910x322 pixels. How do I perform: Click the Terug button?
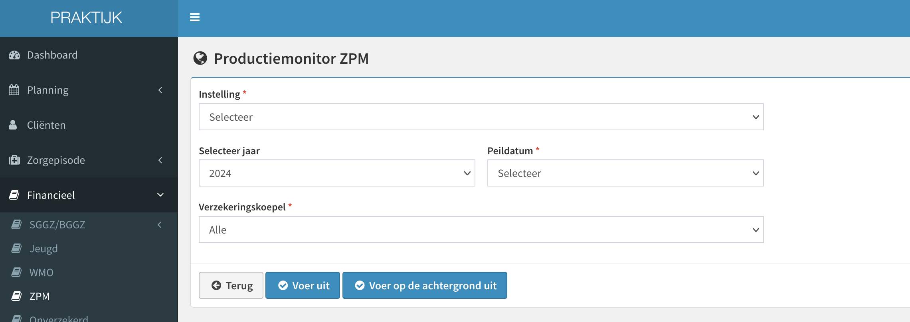(231, 285)
